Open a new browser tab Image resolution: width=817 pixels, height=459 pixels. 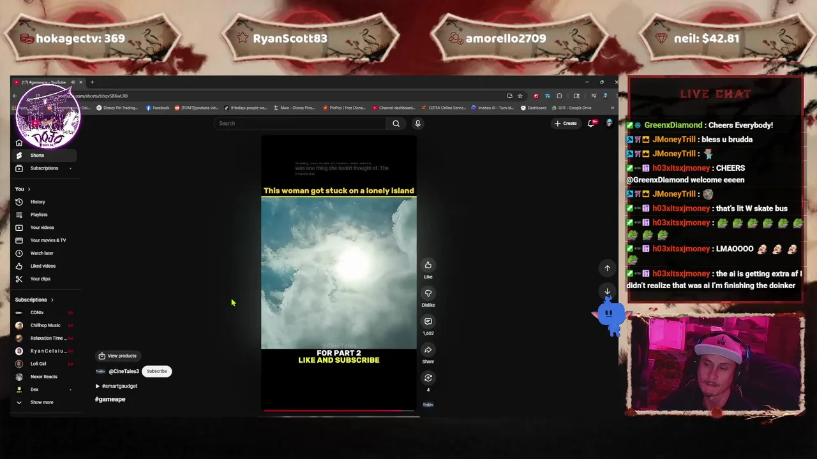[x=92, y=82]
